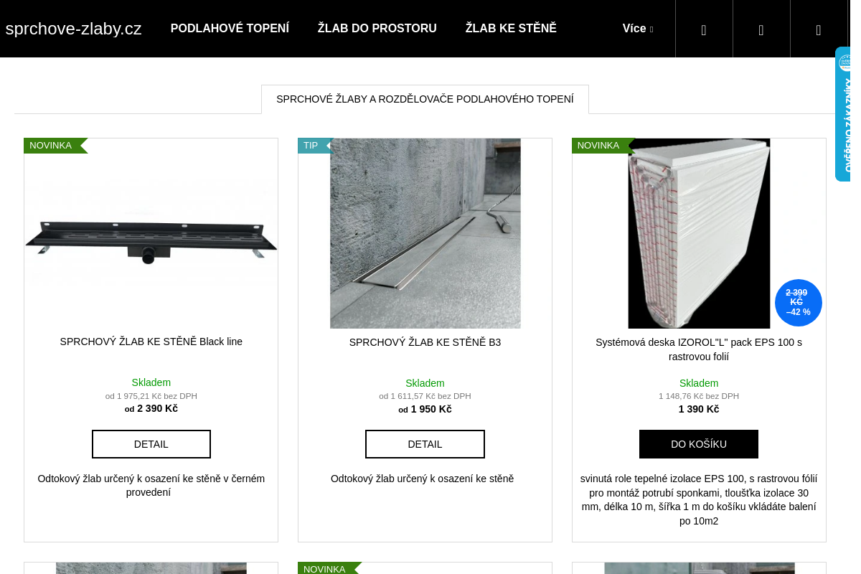The width and height of the screenshot is (861, 574).
Task: Add IZOROL deska with Do košíku
Action: (699, 444)
